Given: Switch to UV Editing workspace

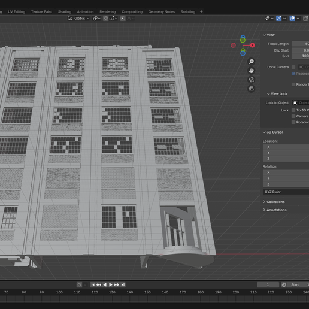Looking at the screenshot, I should tap(17, 11).
